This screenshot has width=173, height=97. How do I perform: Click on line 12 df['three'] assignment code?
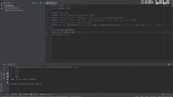click(63, 32)
